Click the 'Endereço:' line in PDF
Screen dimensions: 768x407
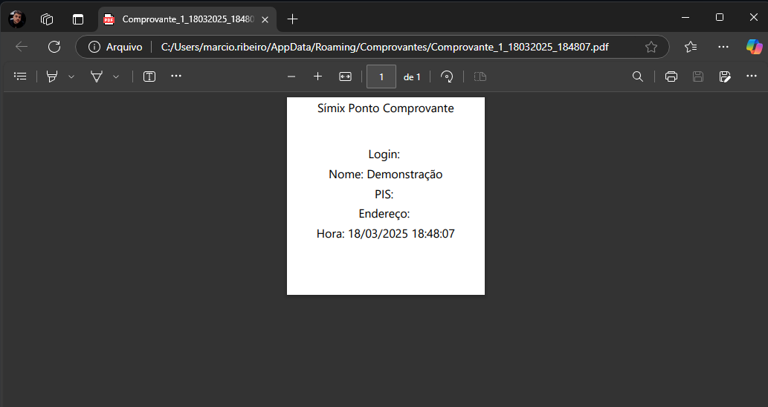[384, 214]
